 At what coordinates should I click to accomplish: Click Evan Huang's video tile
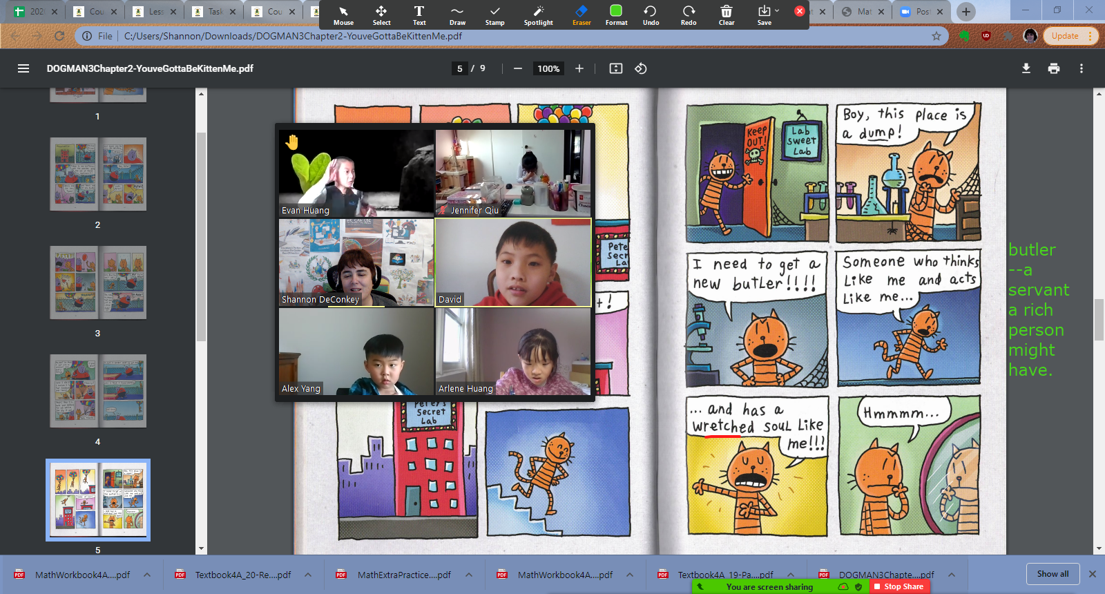(356, 173)
